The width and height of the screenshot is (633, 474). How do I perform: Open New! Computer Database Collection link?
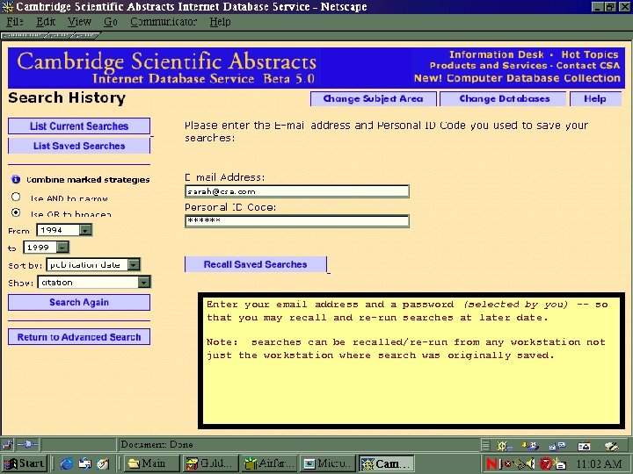[517, 78]
